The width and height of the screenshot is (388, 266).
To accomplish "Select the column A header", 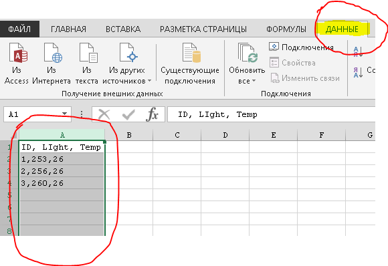I will [x=62, y=135].
